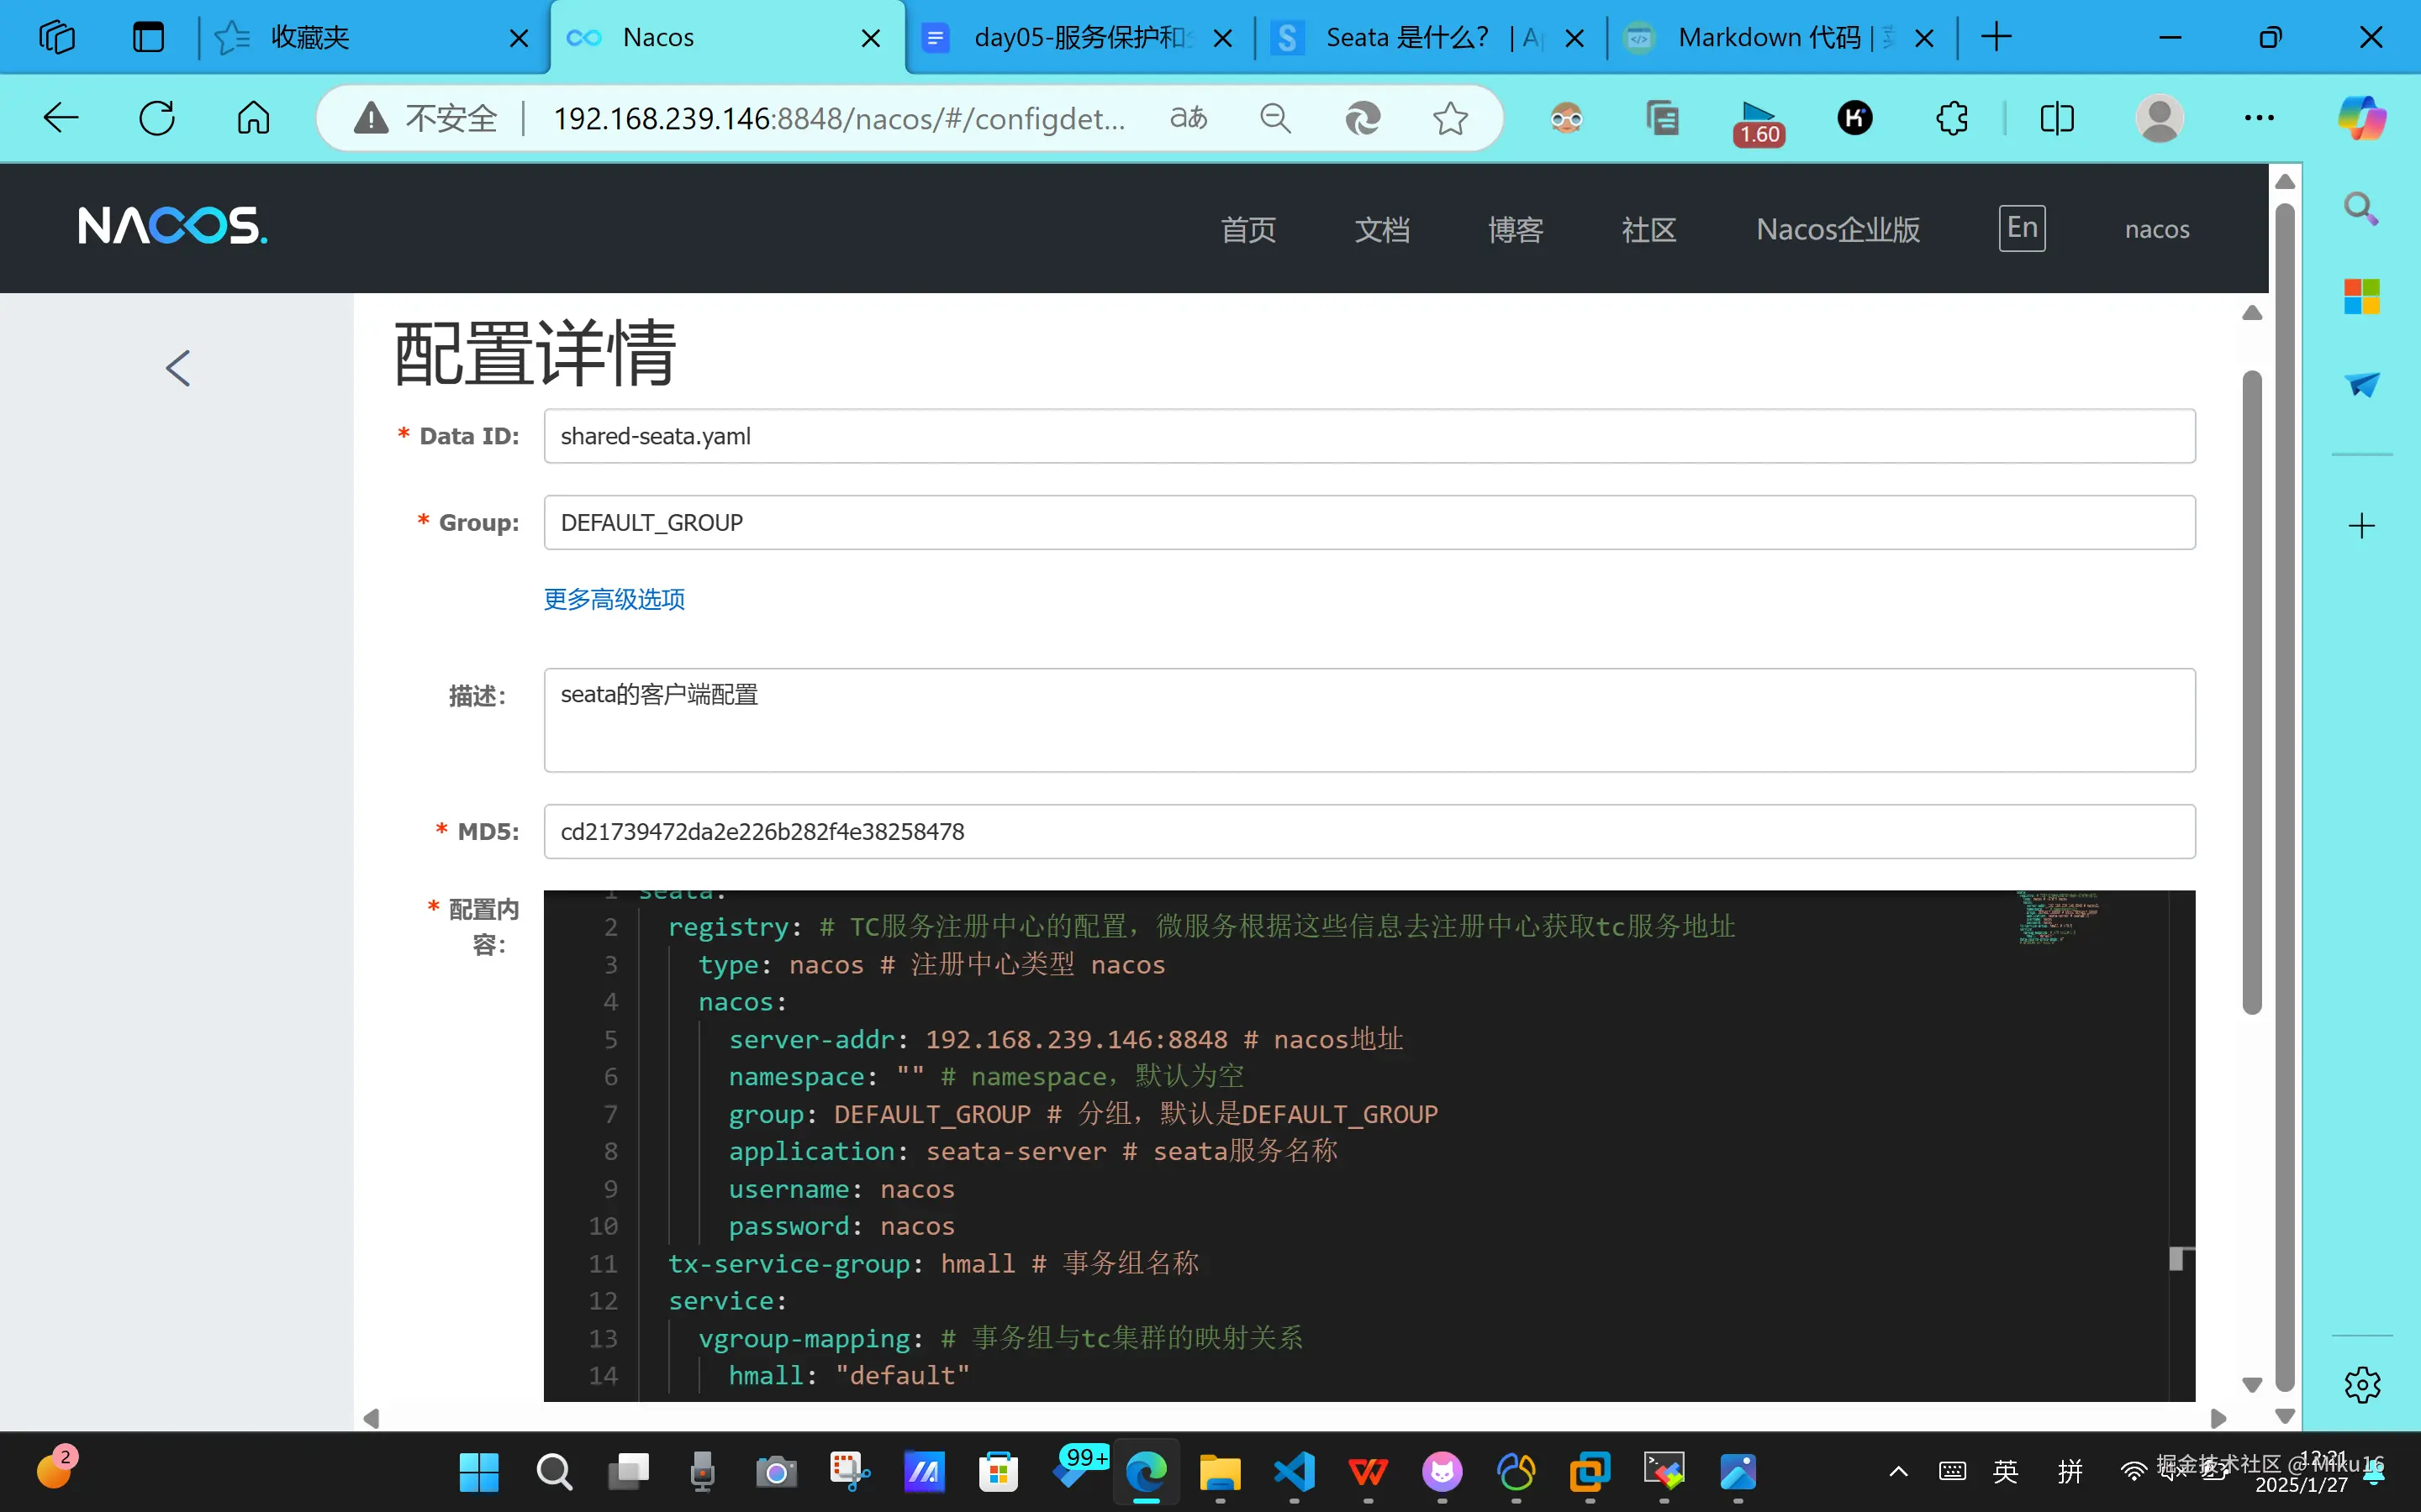Open sidebar settings gear icon
Image resolution: width=2421 pixels, height=1512 pixels.
point(2361,1385)
